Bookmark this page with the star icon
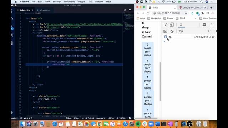 point(186,13)
